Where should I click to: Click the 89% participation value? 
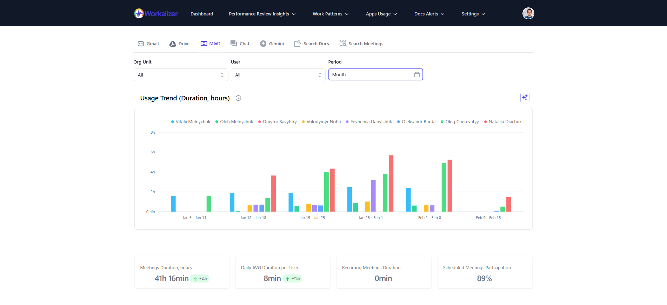484,278
